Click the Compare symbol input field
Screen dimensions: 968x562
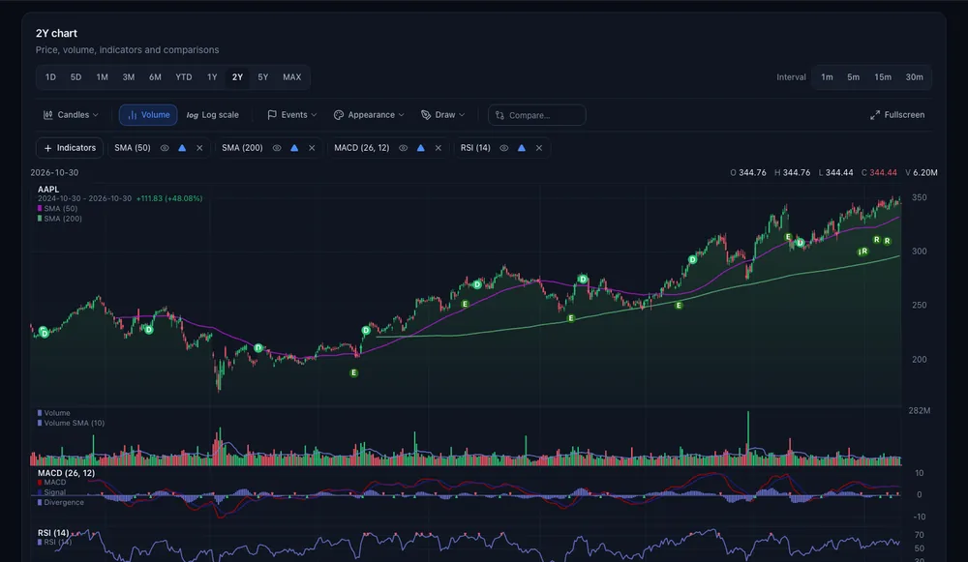[x=536, y=115]
